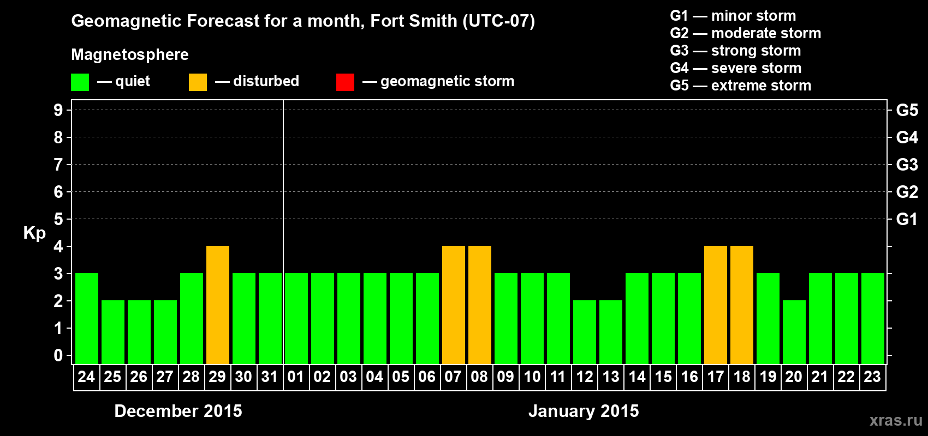Click the G2 label on right axis
The image size is (928, 436).
(x=907, y=192)
